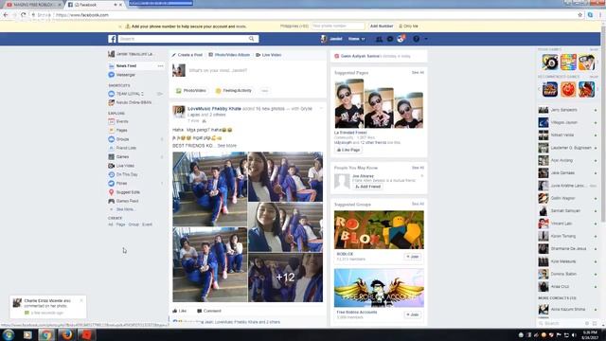Viewport: 606px width, 341px height.
Task: Join the ROBLOX suggested group
Action: pyautogui.click(x=413, y=257)
